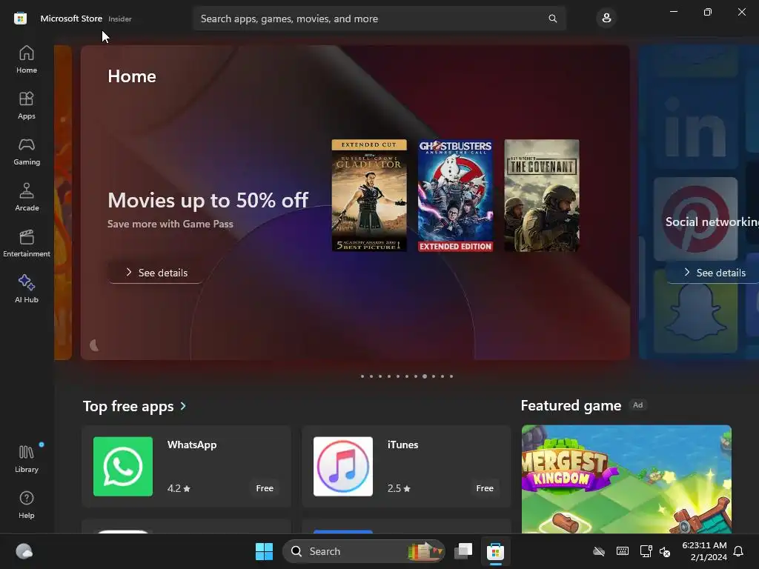Open Help in the sidebar

click(27, 505)
